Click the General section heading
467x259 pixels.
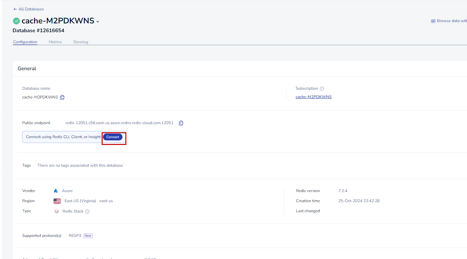click(27, 69)
